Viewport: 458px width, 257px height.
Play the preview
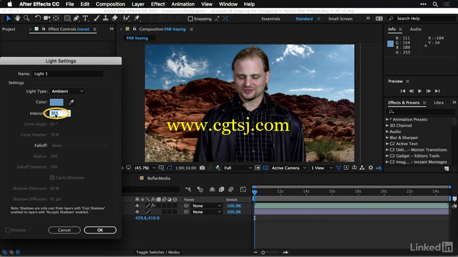coord(420,91)
